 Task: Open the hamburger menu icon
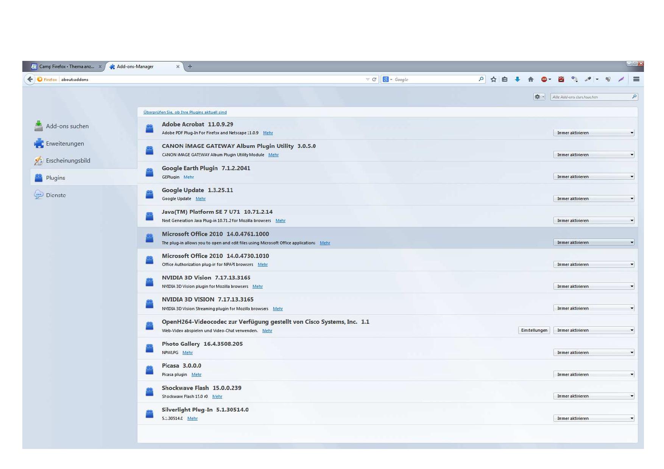point(636,79)
